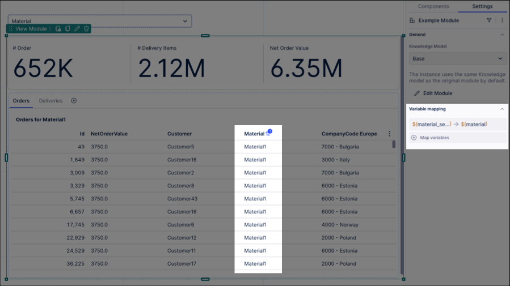Grab the drag handle beside View Module

(11, 28)
